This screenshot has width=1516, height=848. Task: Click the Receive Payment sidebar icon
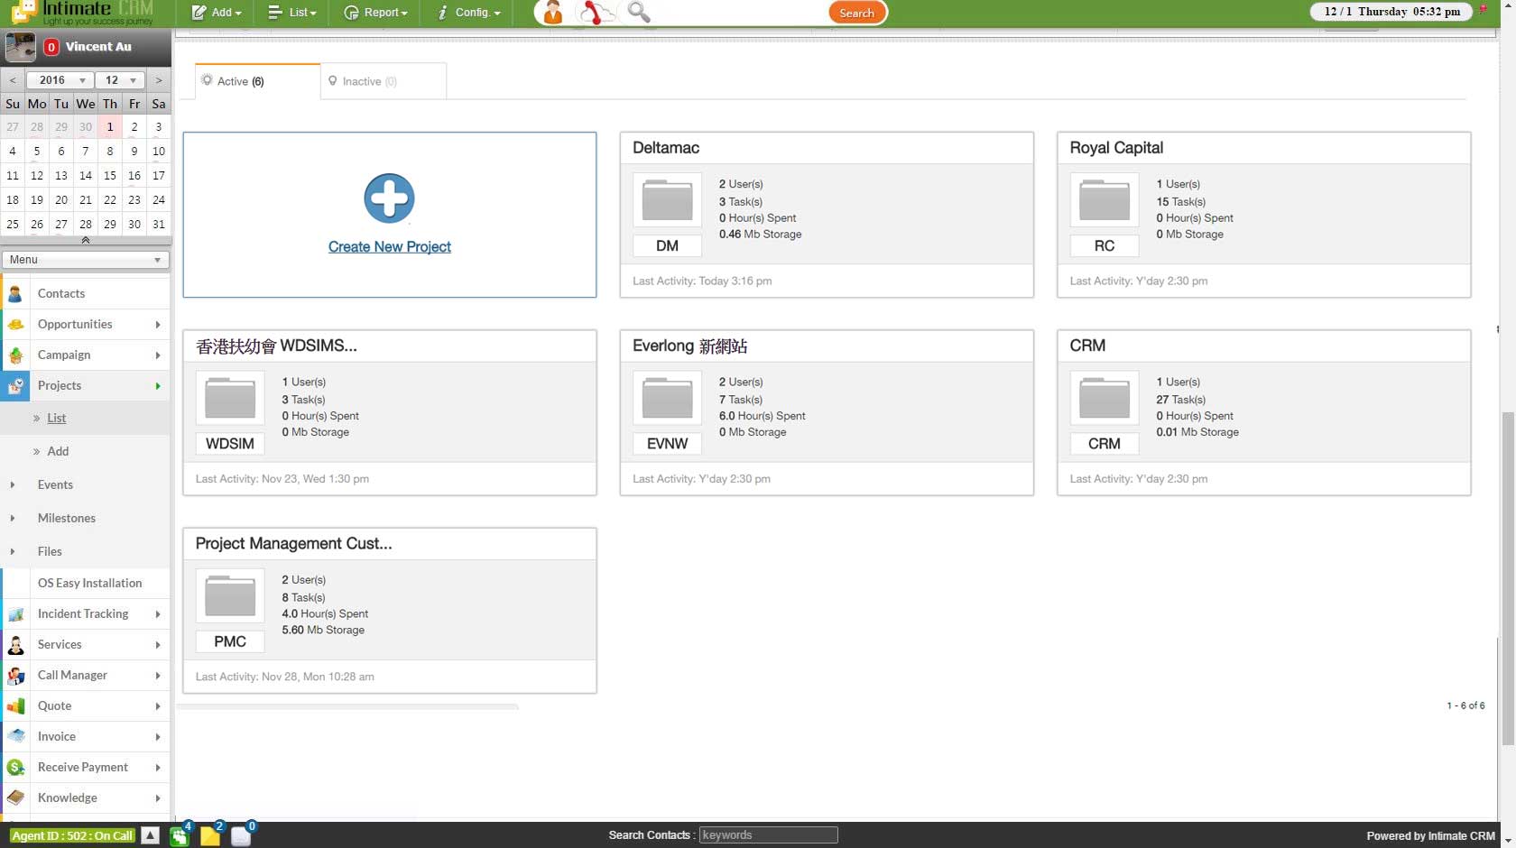point(15,768)
